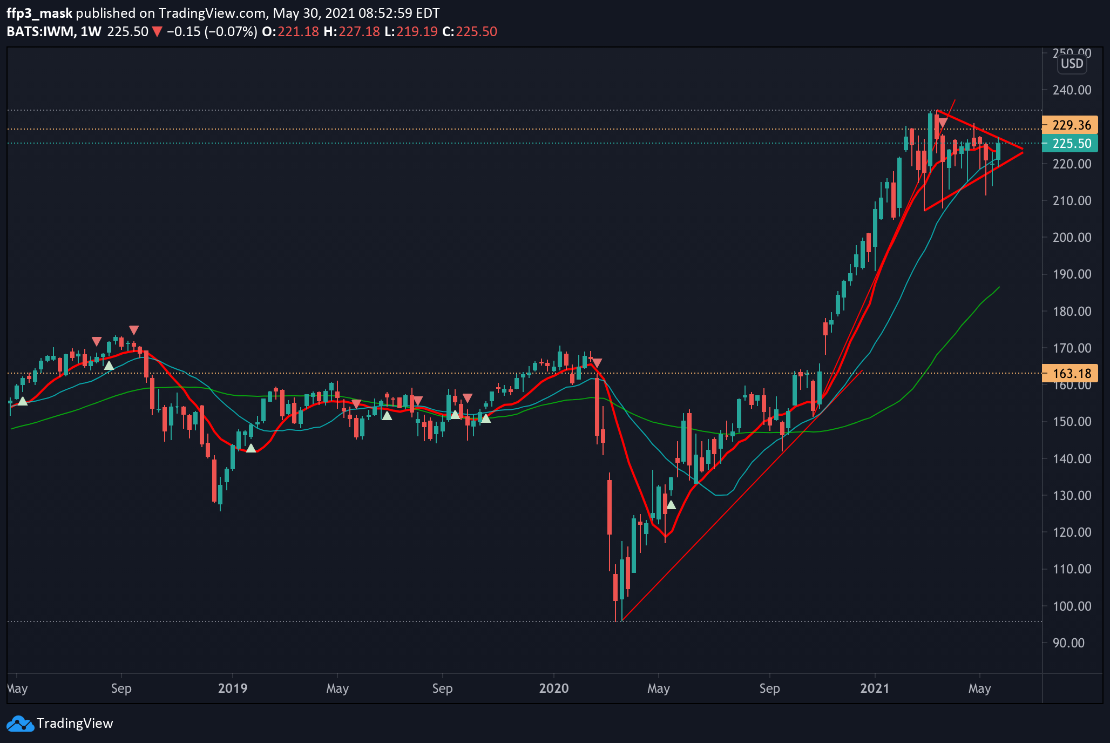The width and height of the screenshot is (1110, 743).
Task: Click the O:221.18 open value
Action: point(290,32)
